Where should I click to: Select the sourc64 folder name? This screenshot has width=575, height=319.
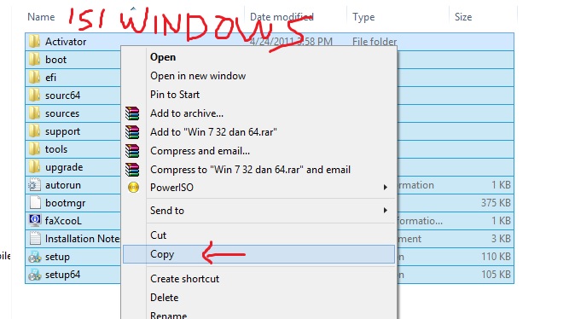[63, 96]
